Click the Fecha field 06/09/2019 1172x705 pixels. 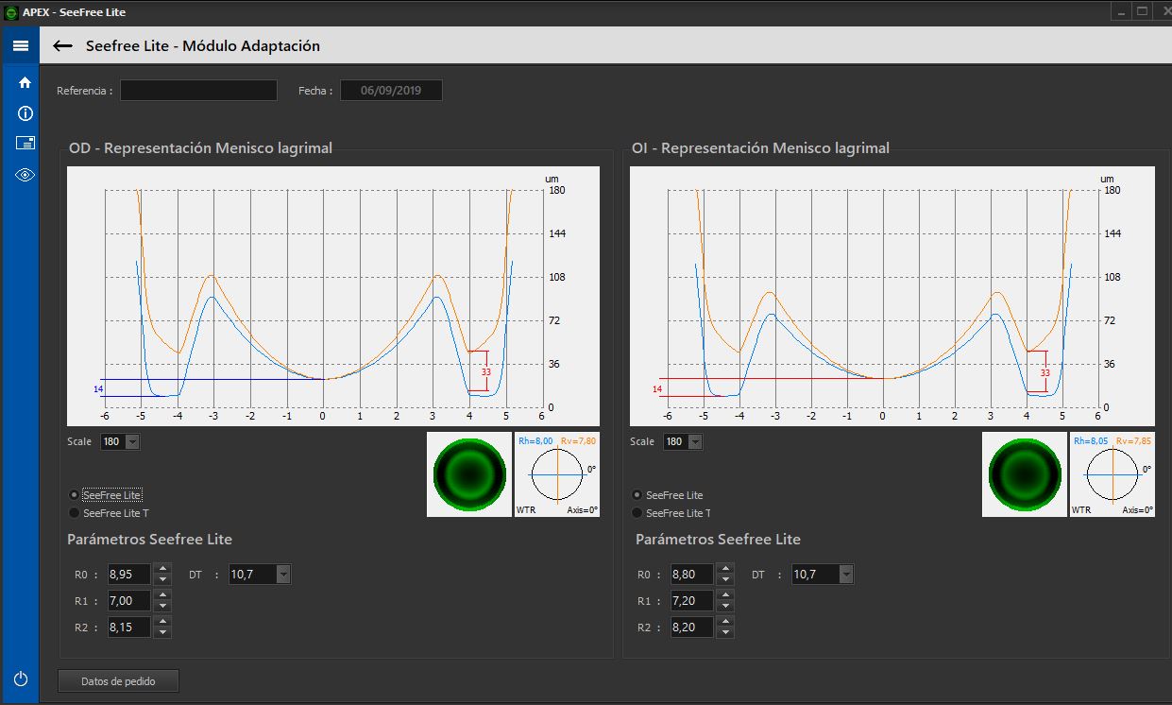(x=391, y=91)
